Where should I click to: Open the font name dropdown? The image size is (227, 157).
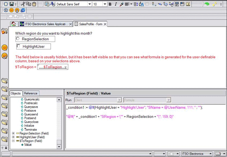(90, 4)
